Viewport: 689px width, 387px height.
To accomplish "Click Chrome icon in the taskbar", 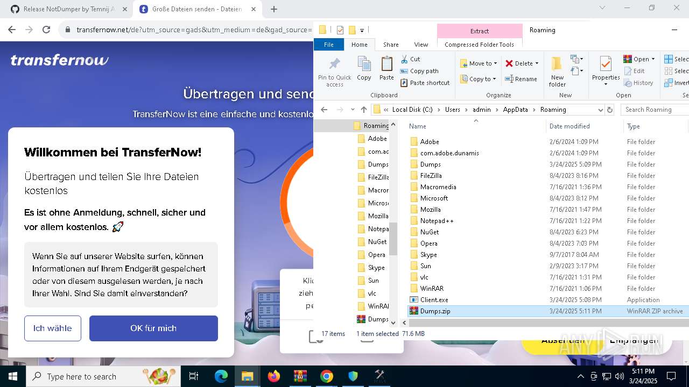I will click(x=327, y=376).
